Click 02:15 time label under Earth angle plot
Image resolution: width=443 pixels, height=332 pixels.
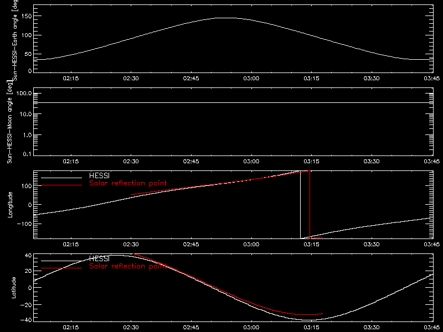coord(71,78)
